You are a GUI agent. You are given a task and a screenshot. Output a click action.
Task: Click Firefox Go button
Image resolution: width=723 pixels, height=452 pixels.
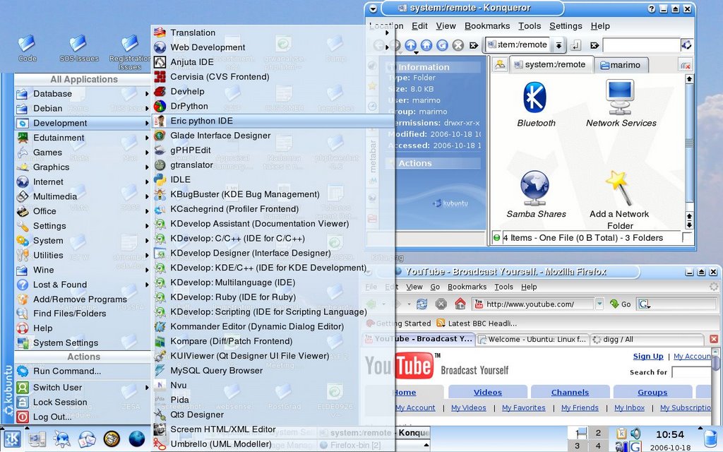click(621, 304)
